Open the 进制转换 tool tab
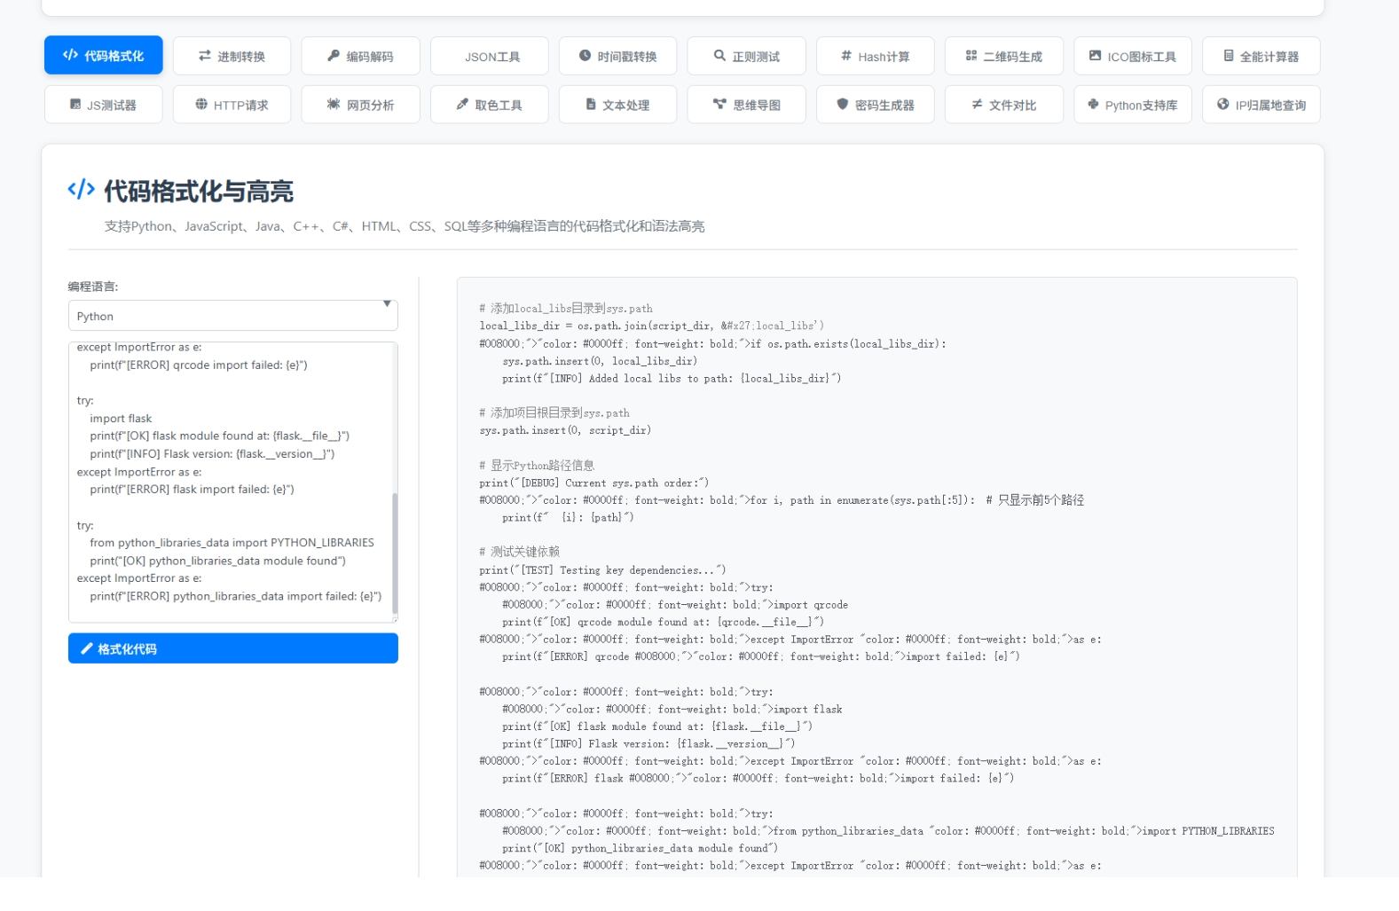Viewport: 1399px width, 911px height. pyautogui.click(x=232, y=56)
